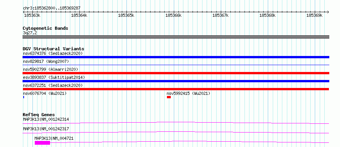Click the intron line of NM_001242314

click(x=176, y=123)
